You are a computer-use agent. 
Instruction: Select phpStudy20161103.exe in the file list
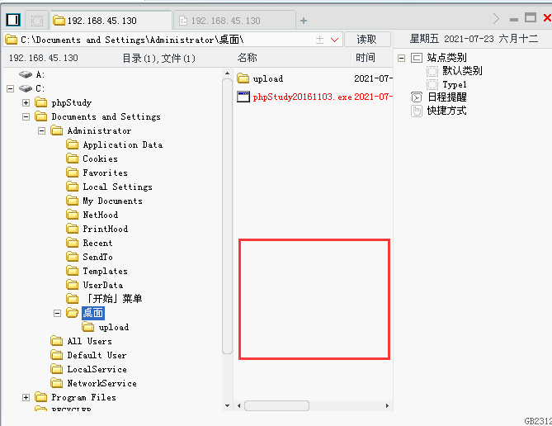(x=302, y=97)
